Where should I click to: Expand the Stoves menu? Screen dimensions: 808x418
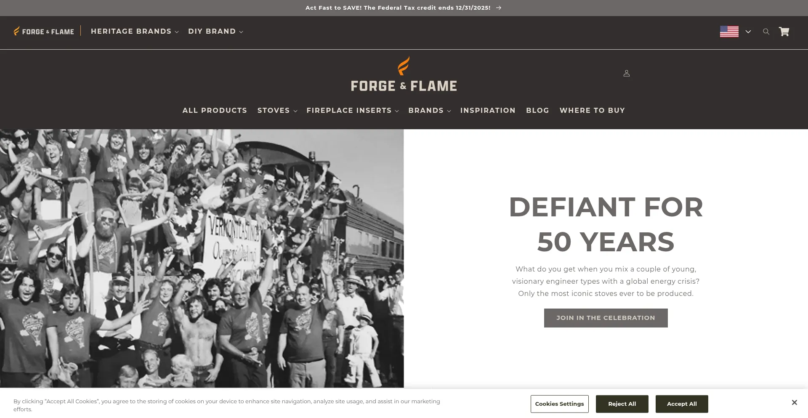click(277, 110)
